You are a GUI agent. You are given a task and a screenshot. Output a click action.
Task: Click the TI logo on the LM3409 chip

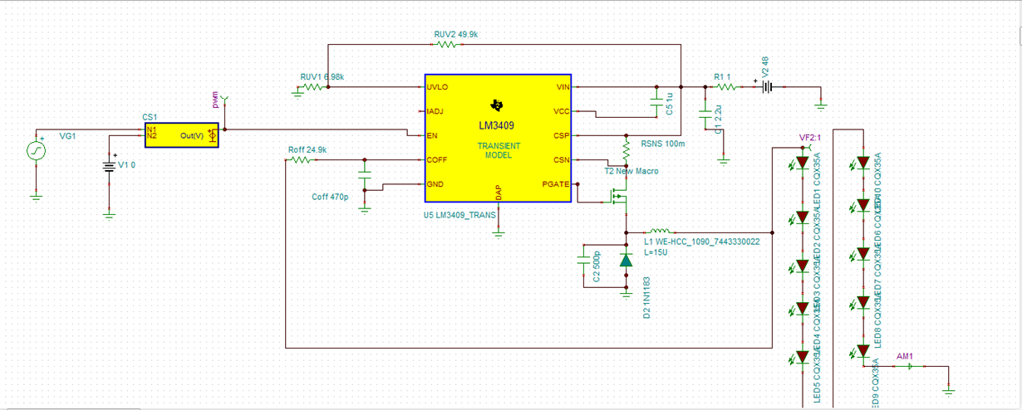coord(497,105)
